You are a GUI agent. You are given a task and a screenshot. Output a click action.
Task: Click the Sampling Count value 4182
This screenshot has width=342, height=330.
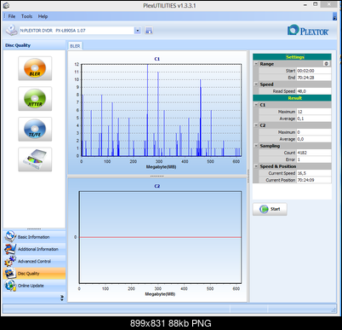(x=314, y=153)
